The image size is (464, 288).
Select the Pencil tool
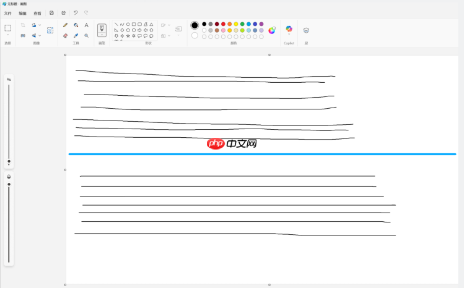point(66,25)
